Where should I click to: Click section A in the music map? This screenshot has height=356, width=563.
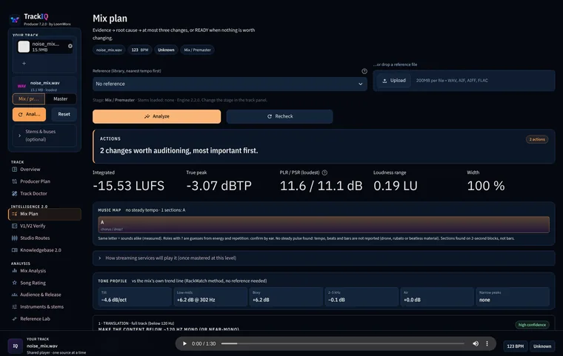[324, 225]
